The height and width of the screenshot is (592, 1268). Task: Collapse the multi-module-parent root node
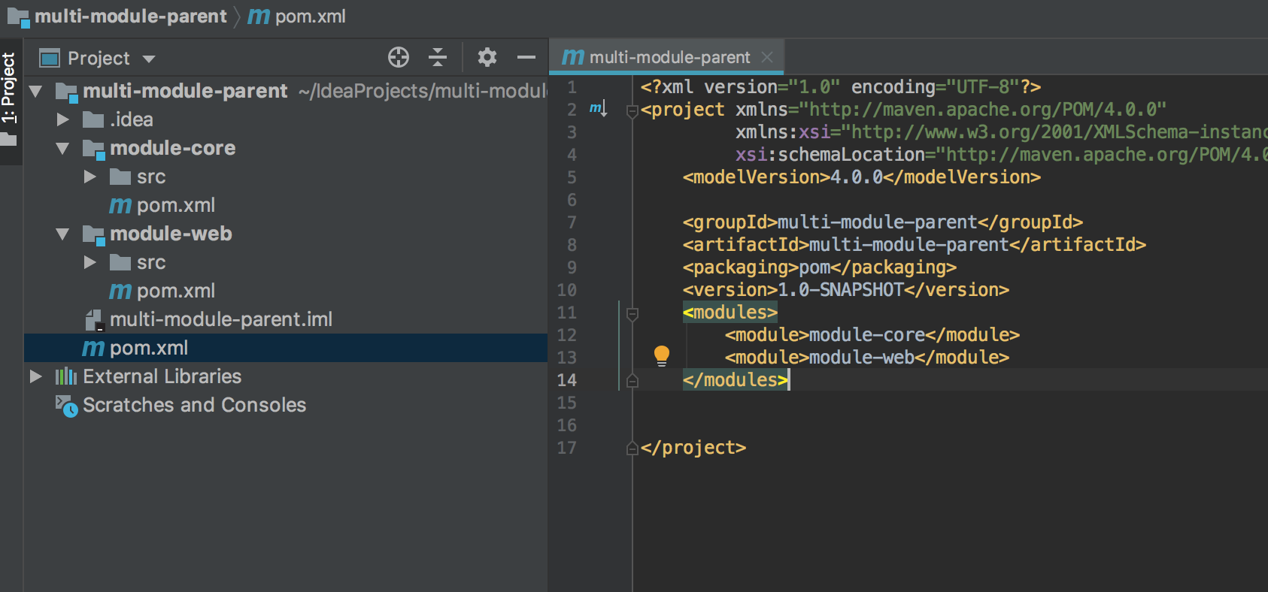pos(35,92)
